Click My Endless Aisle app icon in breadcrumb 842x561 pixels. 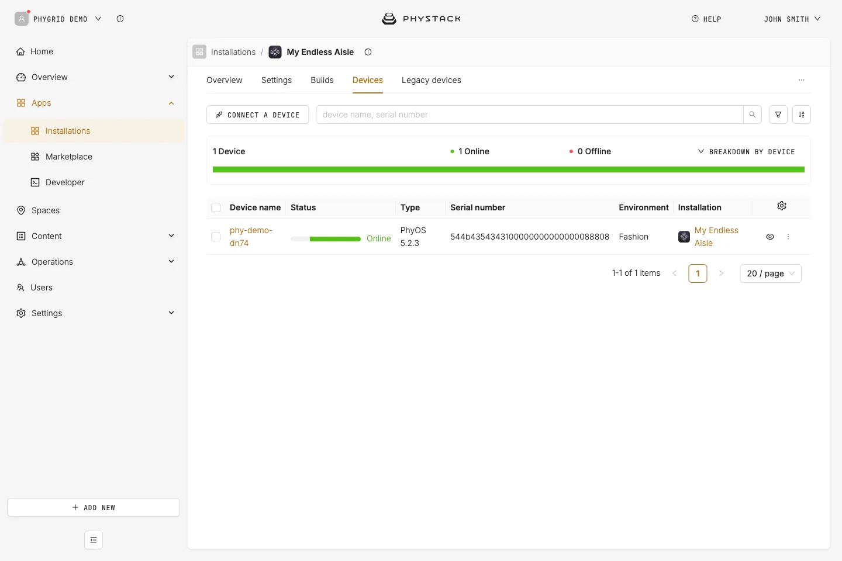[275, 52]
